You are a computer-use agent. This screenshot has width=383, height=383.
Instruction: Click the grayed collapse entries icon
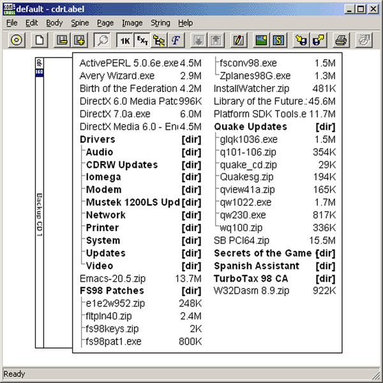pos(199,40)
